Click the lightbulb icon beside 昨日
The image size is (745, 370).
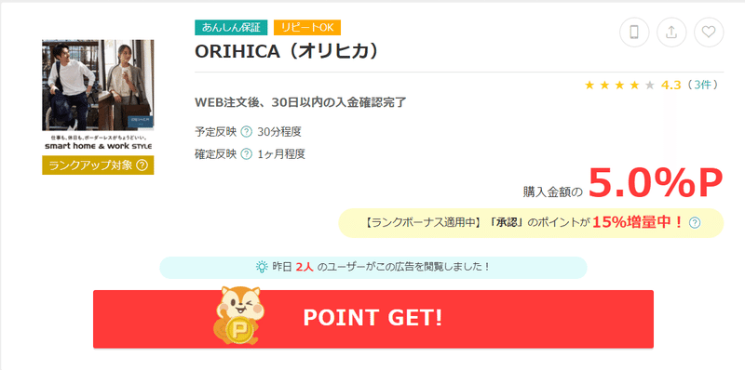[x=262, y=267]
